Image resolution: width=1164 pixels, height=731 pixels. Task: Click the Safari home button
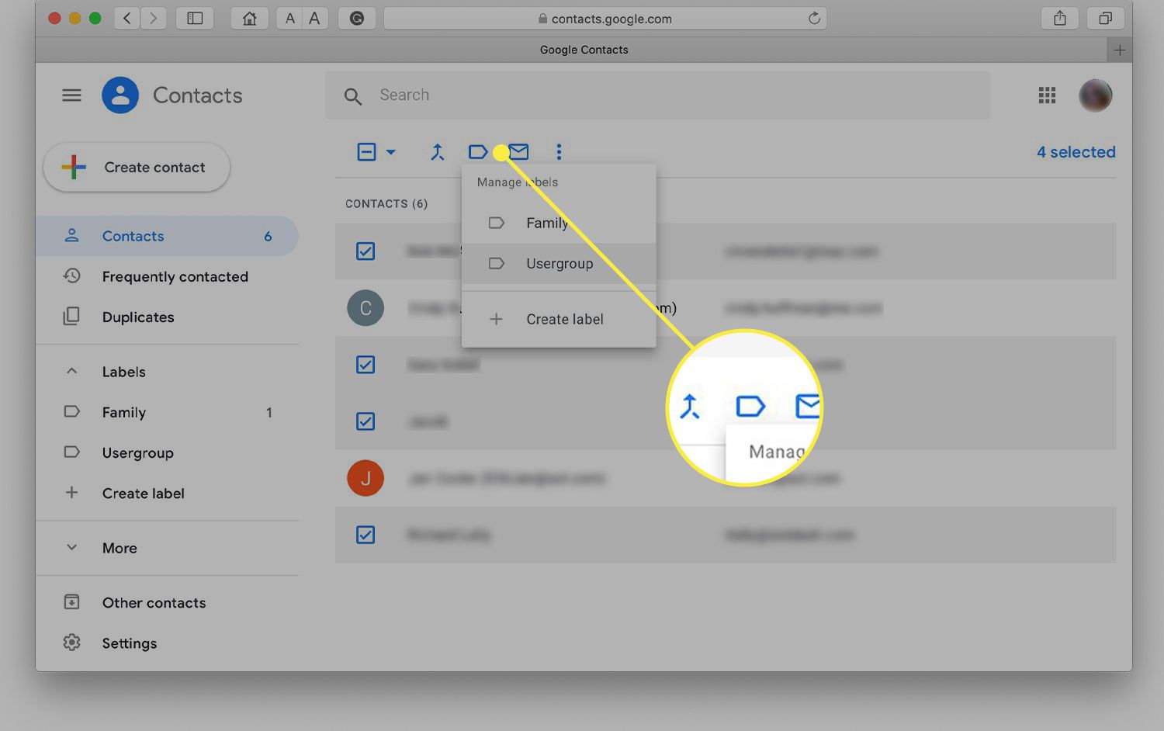(250, 18)
